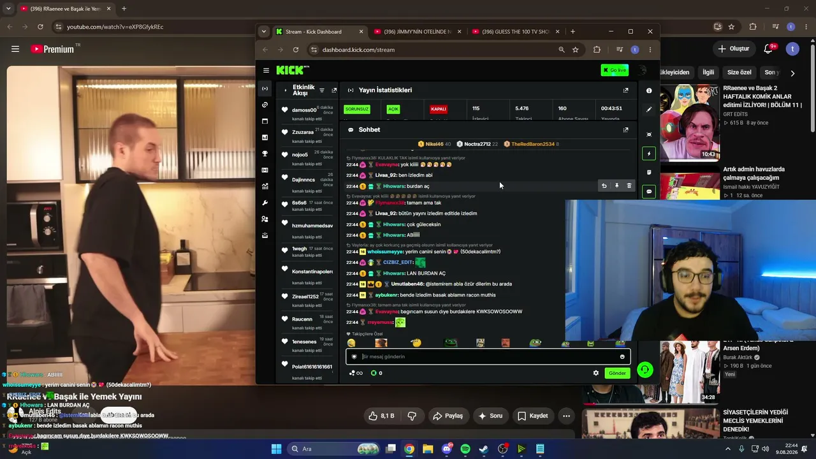Open the wrench settings icon in Kick sidebar
The width and height of the screenshot is (816, 459).
point(265,203)
